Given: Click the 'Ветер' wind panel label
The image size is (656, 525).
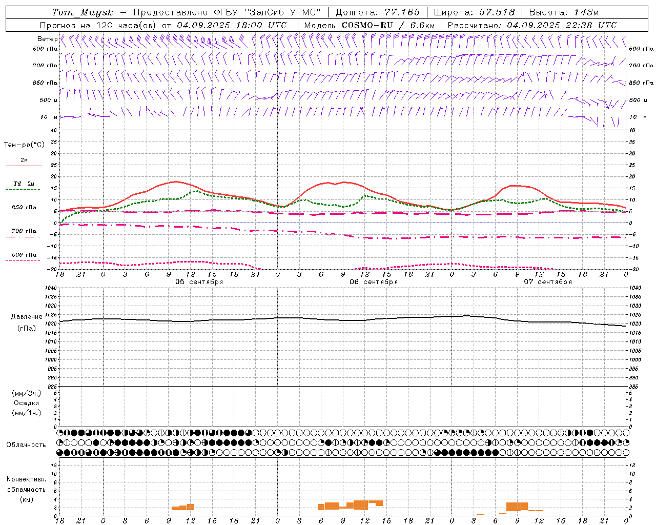Looking at the screenshot, I should (47, 39).
